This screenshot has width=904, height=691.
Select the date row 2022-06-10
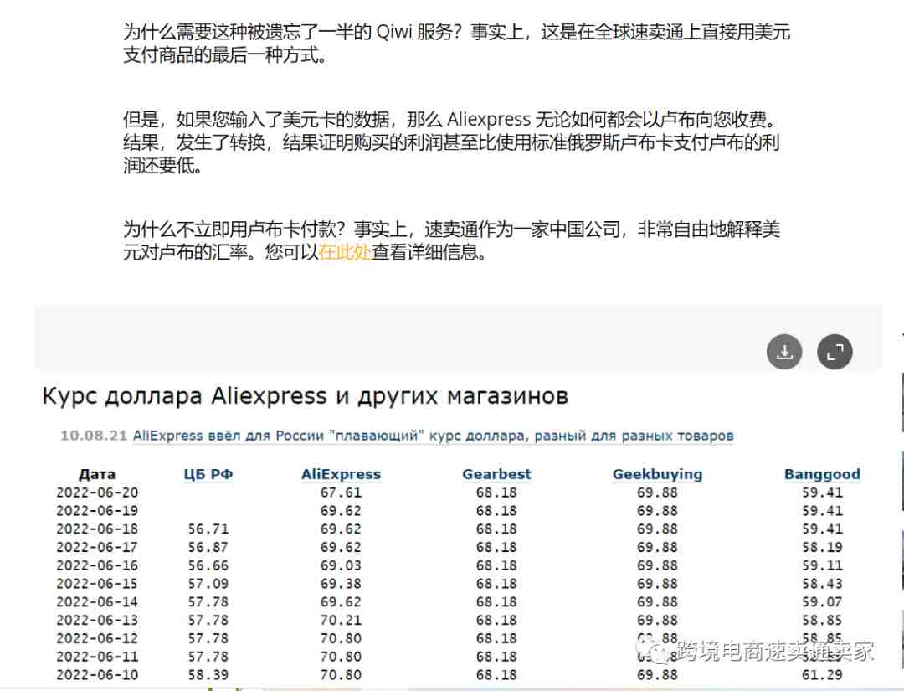pyautogui.click(x=97, y=675)
